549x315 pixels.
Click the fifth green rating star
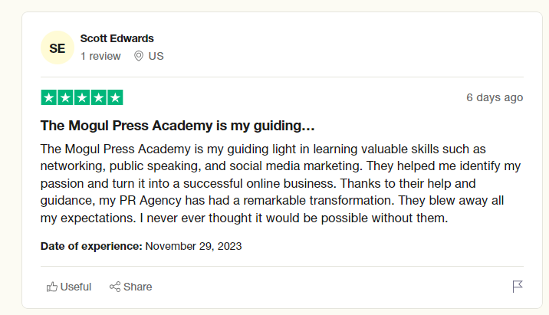(115, 97)
